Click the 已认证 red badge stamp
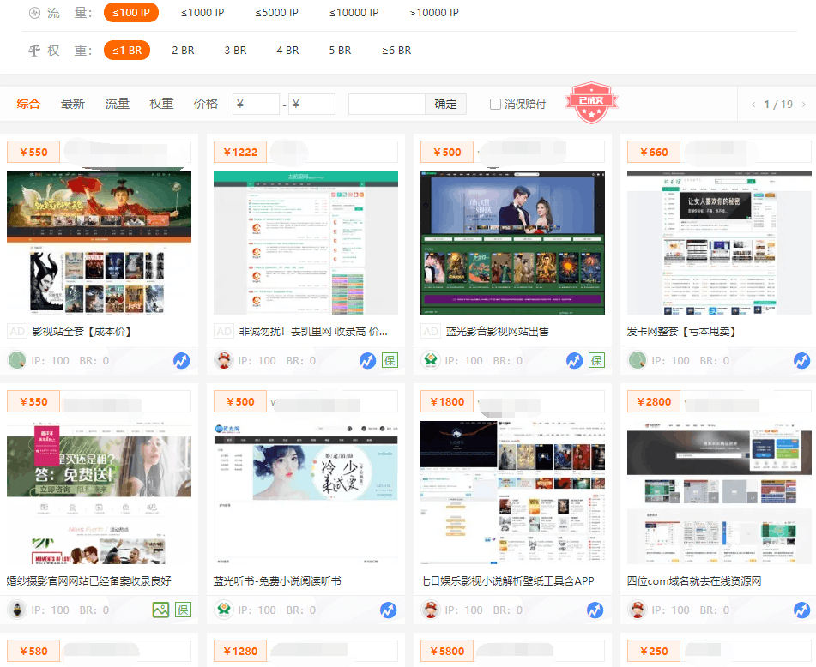This screenshot has width=816, height=667. pos(591,104)
